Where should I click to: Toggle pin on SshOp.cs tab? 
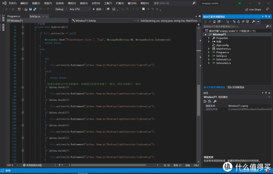click(x=43, y=17)
